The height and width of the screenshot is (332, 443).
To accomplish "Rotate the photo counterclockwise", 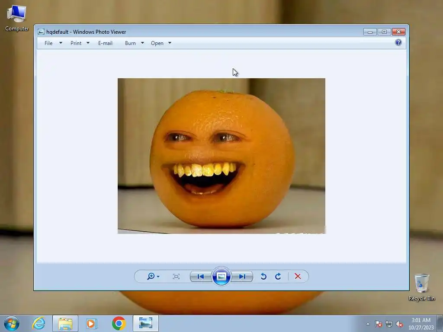I will (263, 276).
